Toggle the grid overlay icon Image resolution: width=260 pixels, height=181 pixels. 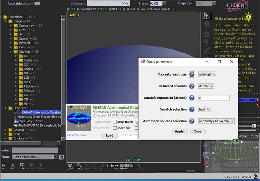70,166
